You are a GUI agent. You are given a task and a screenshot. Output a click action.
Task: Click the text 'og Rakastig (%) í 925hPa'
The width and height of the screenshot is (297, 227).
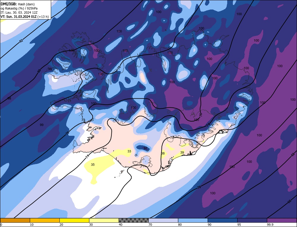(x=19, y=8)
